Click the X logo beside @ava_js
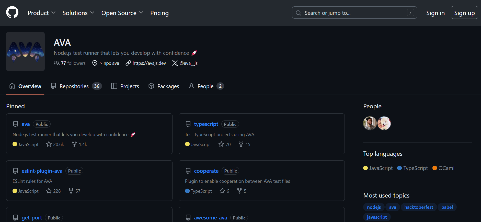Image resolution: width=481 pixels, height=222 pixels. (x=175, y=63)
